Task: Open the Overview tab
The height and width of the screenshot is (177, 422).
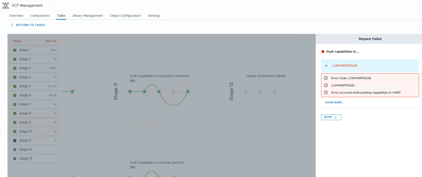Action: tap(16, 16)
